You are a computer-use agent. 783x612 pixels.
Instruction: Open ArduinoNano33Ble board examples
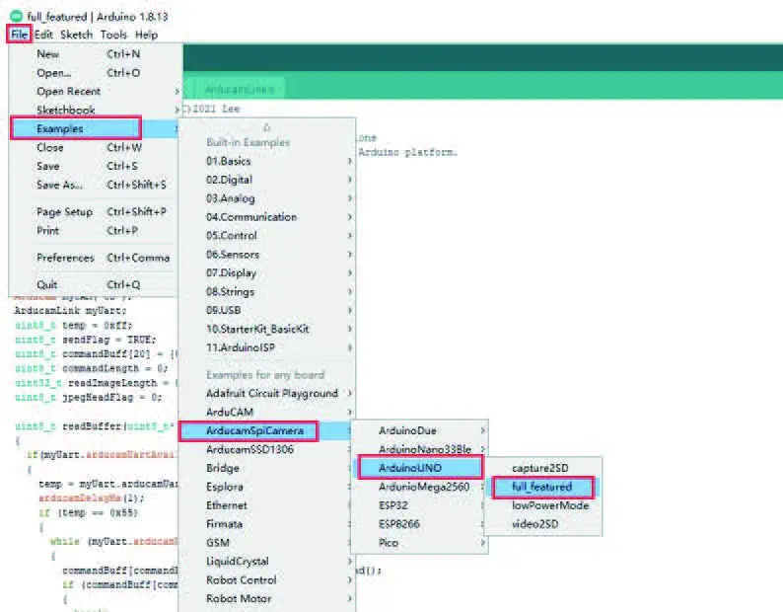coord(419,449)
